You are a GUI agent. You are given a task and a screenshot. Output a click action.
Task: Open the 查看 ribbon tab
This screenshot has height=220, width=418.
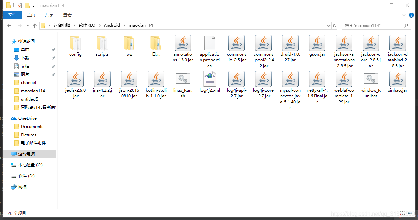point(67,15)
